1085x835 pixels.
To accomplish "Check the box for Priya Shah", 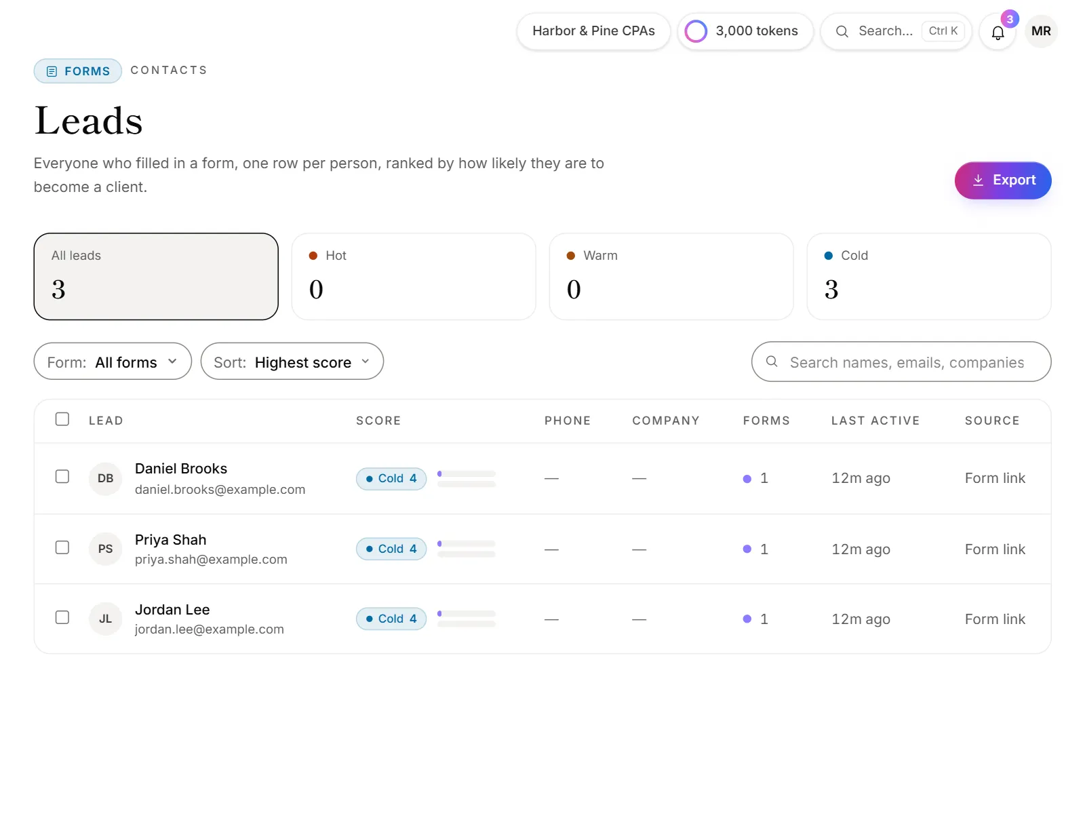I will [62, 547].
